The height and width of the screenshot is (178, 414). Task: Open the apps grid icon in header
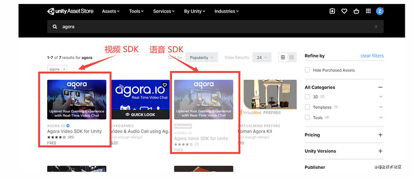(368, 11)
